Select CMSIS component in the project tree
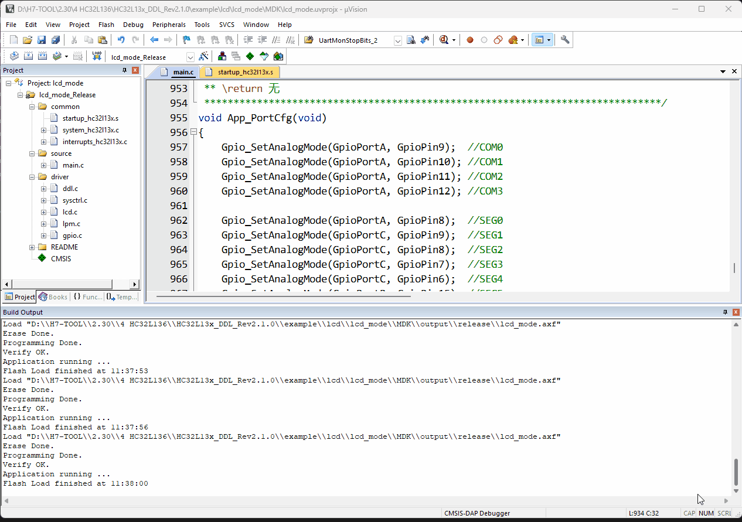 [61, 259]
